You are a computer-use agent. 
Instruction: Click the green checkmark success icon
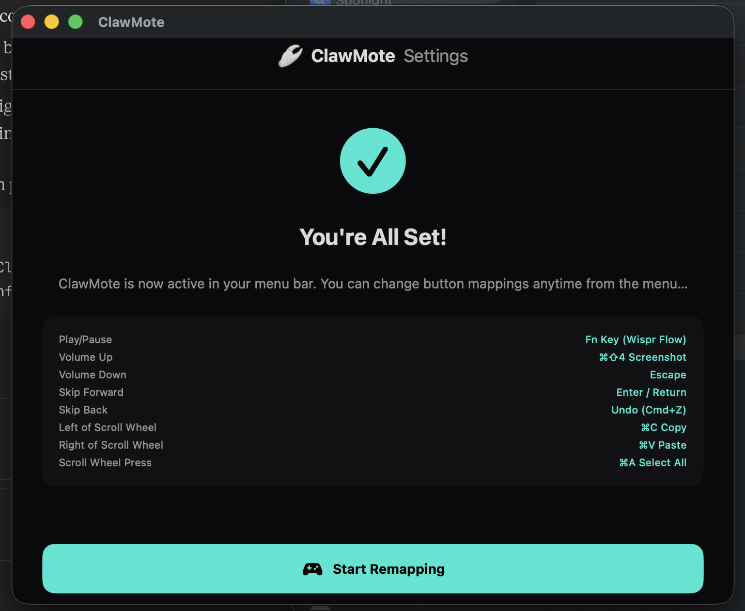click(x=373, y=161)
